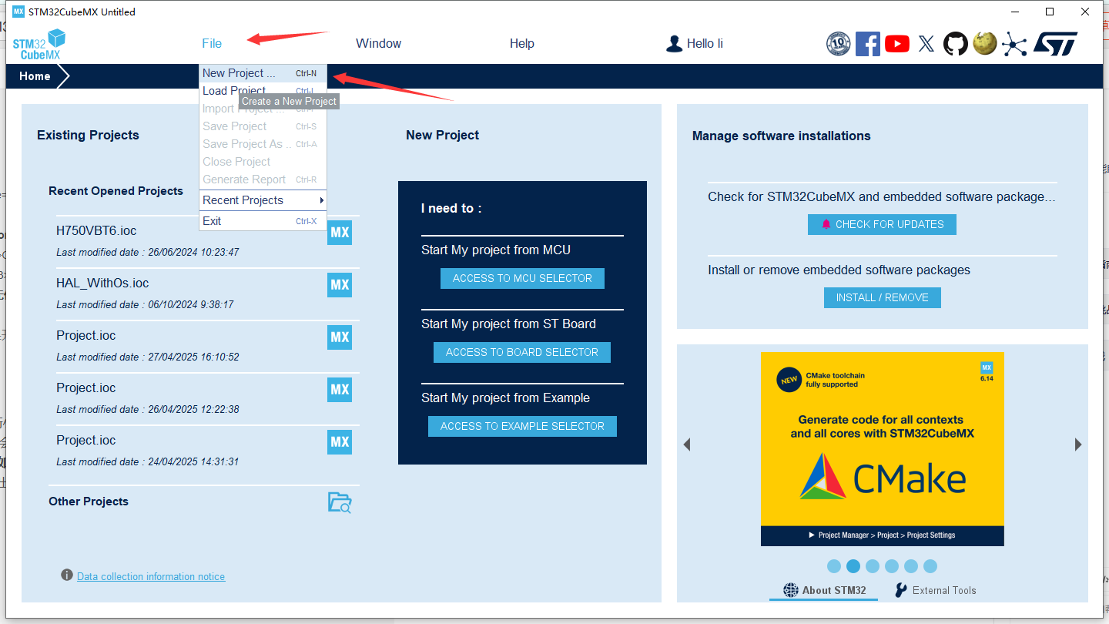Select the H750VBT6.ioc project name

96,230
